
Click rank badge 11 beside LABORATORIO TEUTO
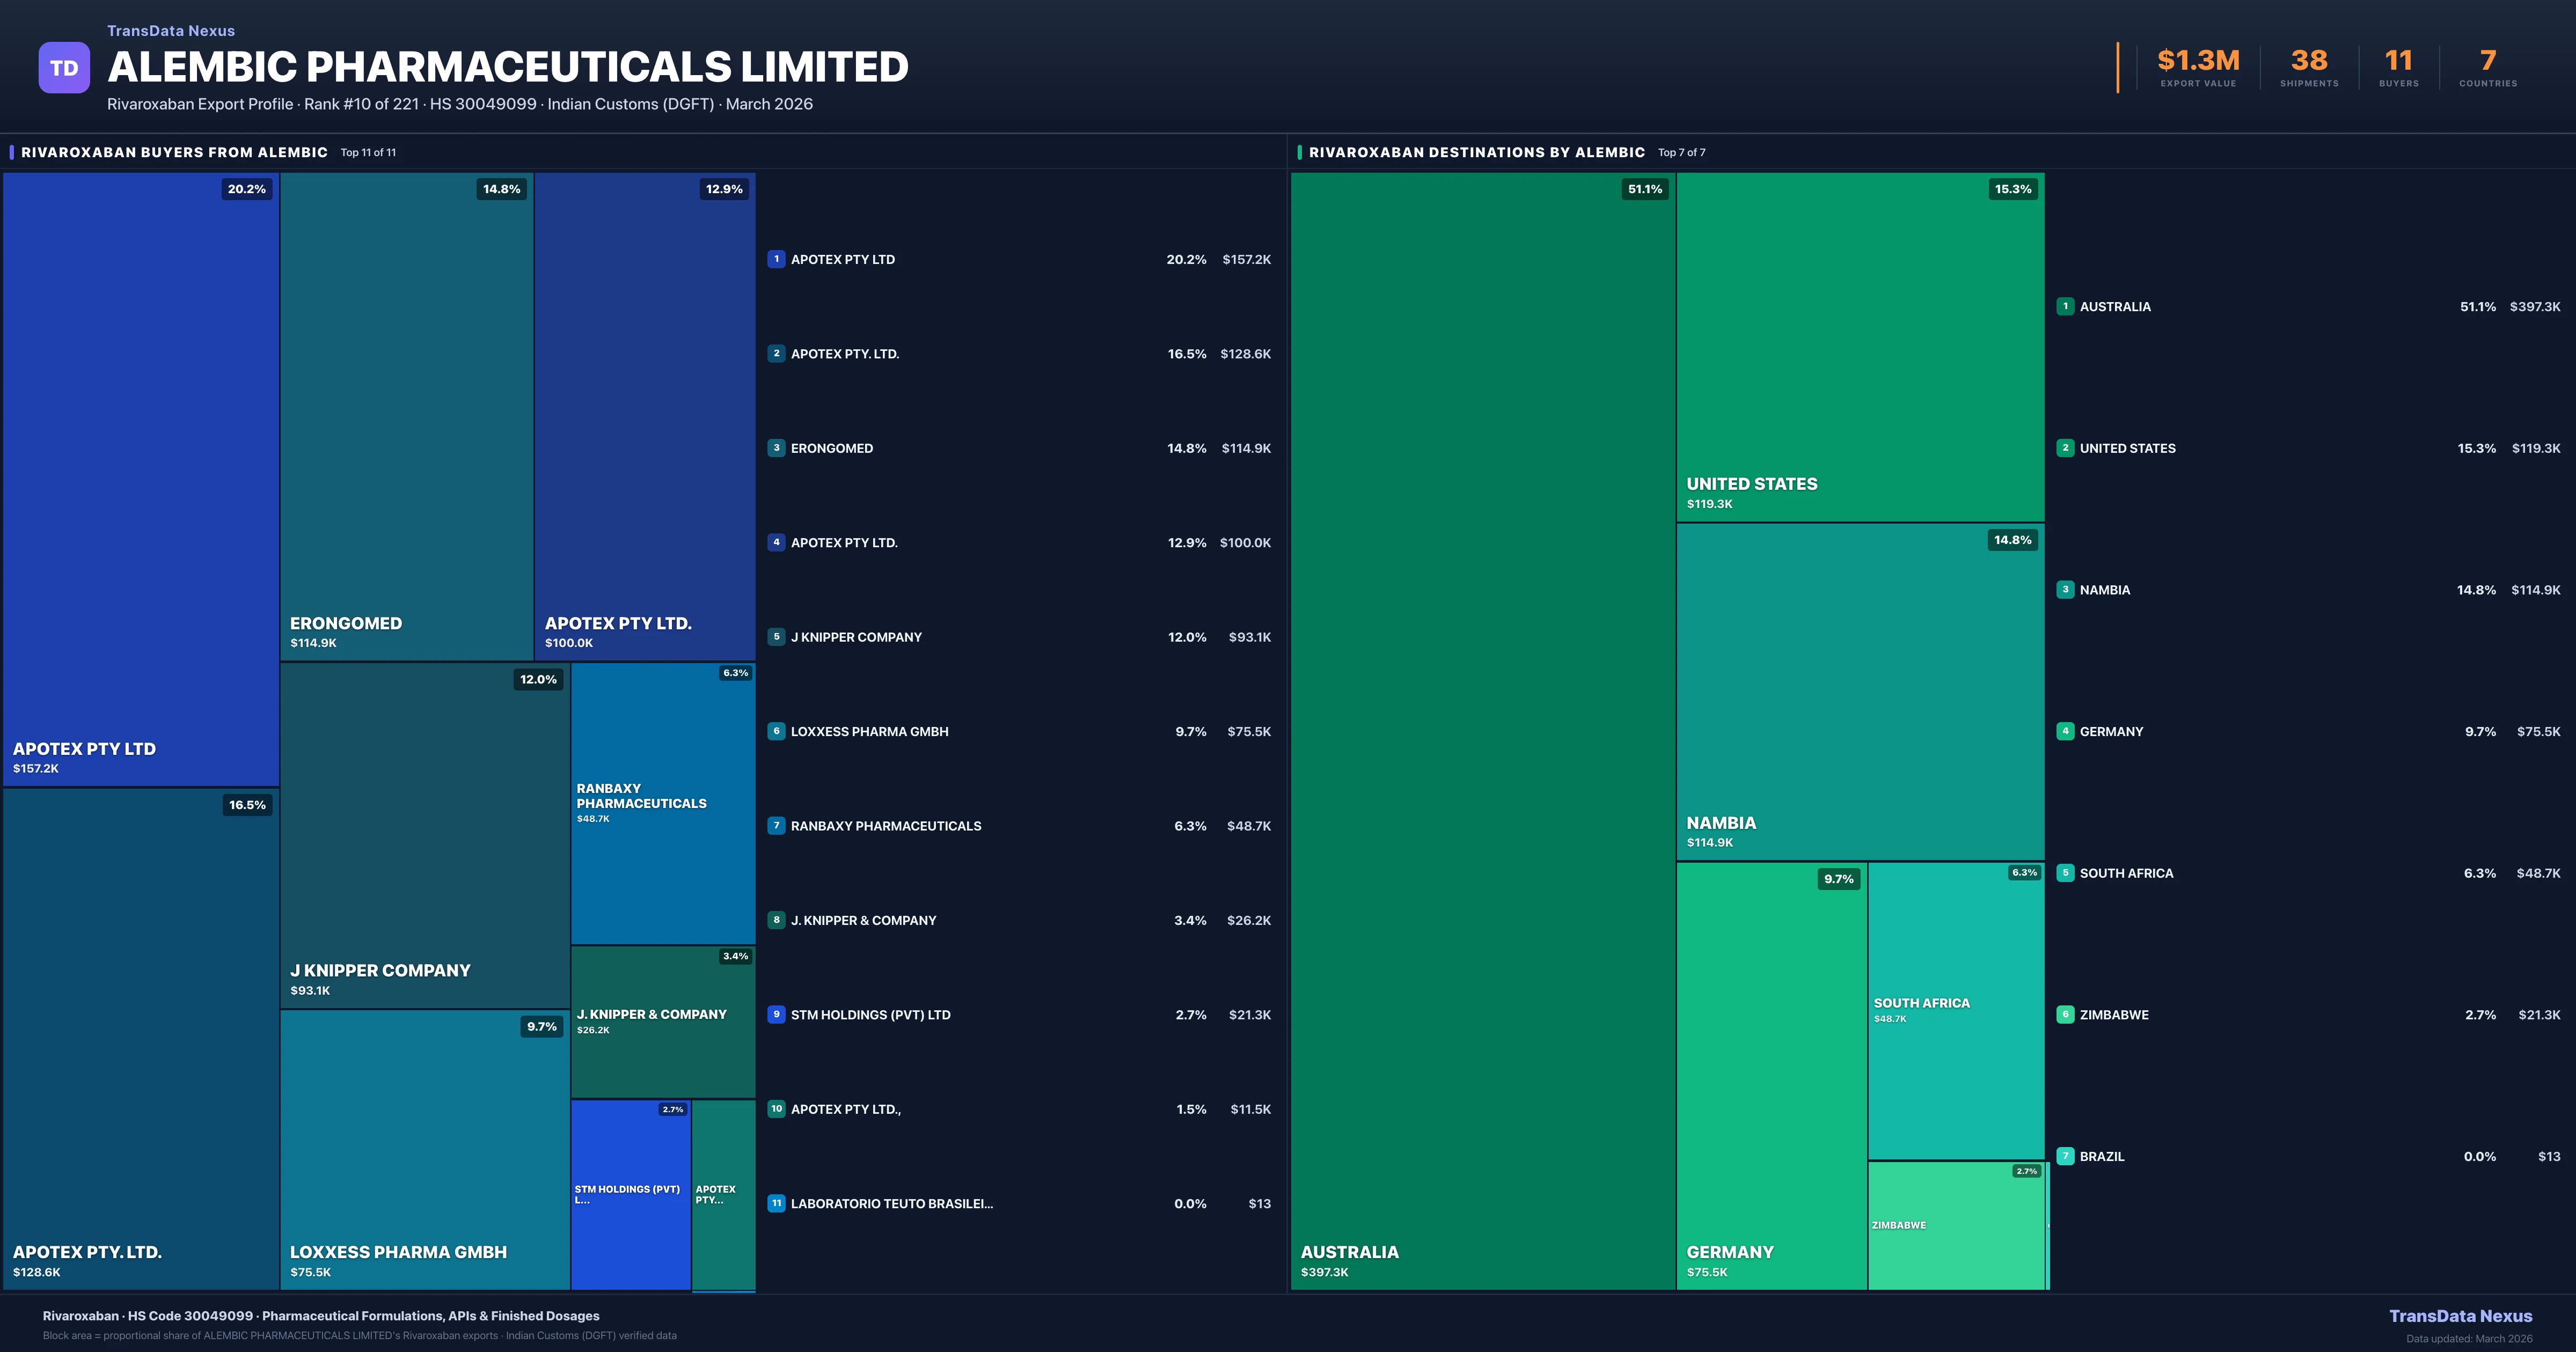tap(776, 1203)
